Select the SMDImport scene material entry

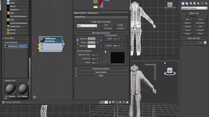pos(16,46)
